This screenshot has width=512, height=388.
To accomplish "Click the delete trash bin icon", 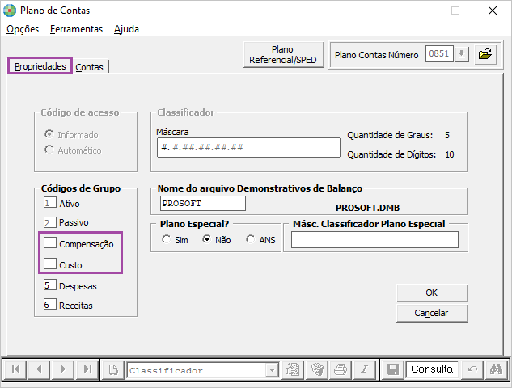I will point(317,369).
